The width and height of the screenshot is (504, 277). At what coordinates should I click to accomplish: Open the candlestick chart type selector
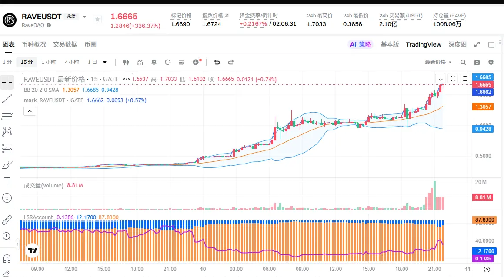tap(126, 62)
